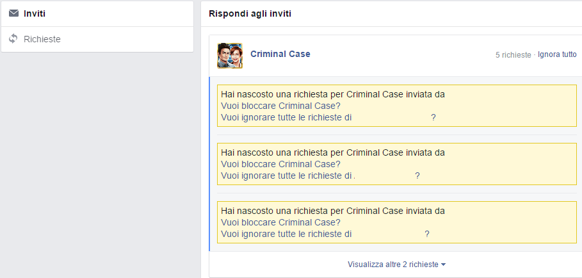The image size is (582, 278).
Task: Click the third 'Vuoi bloccare Criminal Case?' link
Action: click(x=280, y=222)
